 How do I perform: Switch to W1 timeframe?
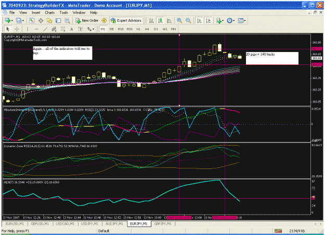165,29
